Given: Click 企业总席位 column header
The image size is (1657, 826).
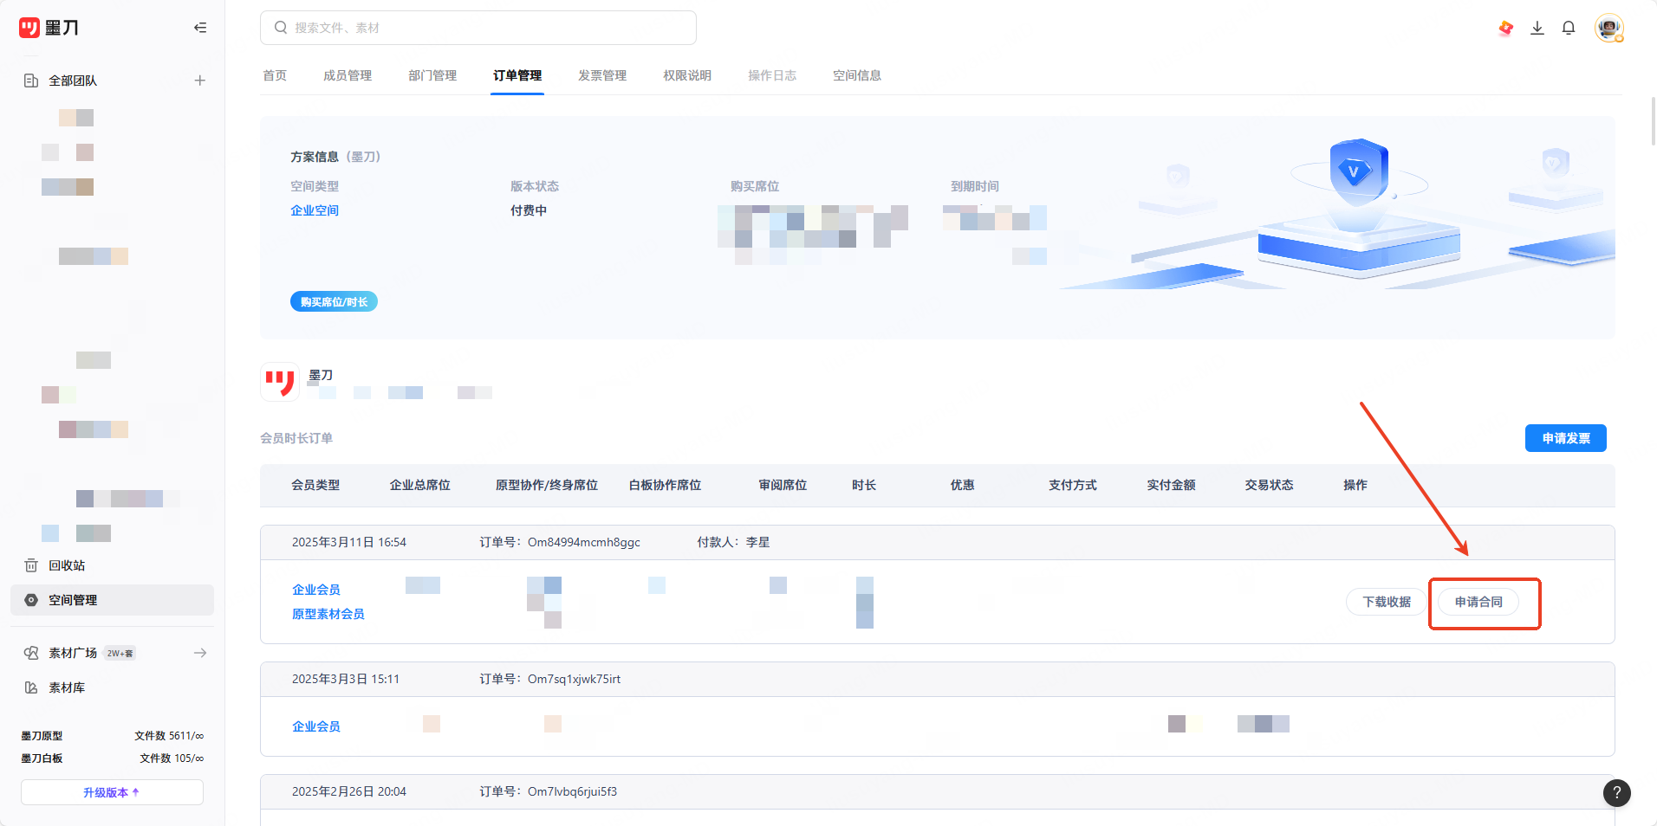Looking at the screenshot, I should pos(420,485).
